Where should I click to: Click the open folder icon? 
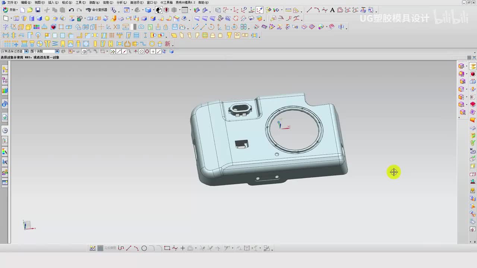click(30, 10)
